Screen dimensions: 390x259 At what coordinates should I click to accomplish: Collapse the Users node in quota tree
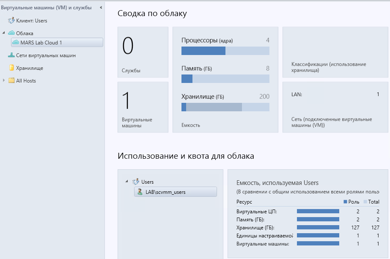pyautogui.click(x=126, y=182)
